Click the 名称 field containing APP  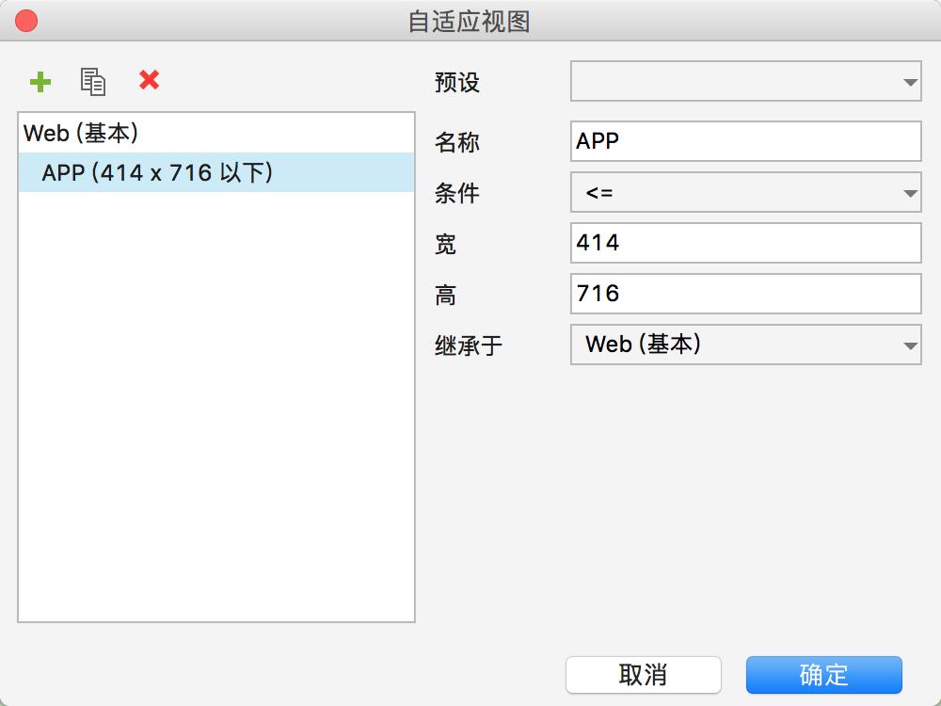(745, 141)
